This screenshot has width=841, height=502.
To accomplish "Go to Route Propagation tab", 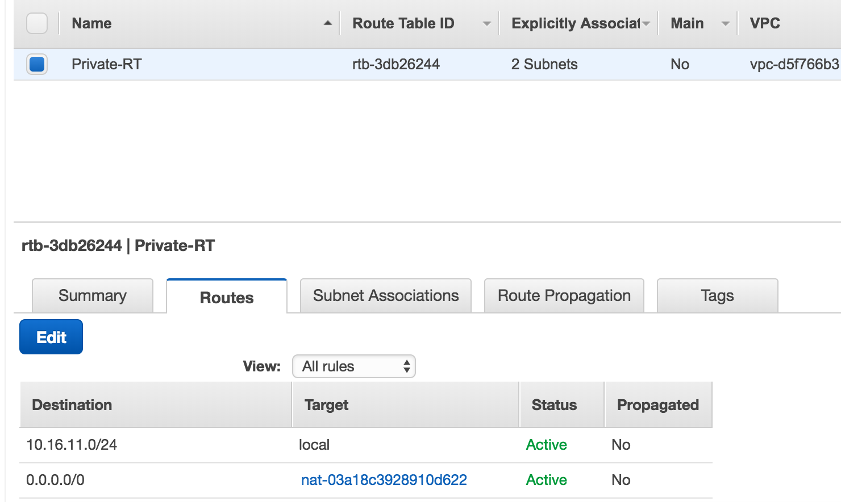I will pos(564,296).
